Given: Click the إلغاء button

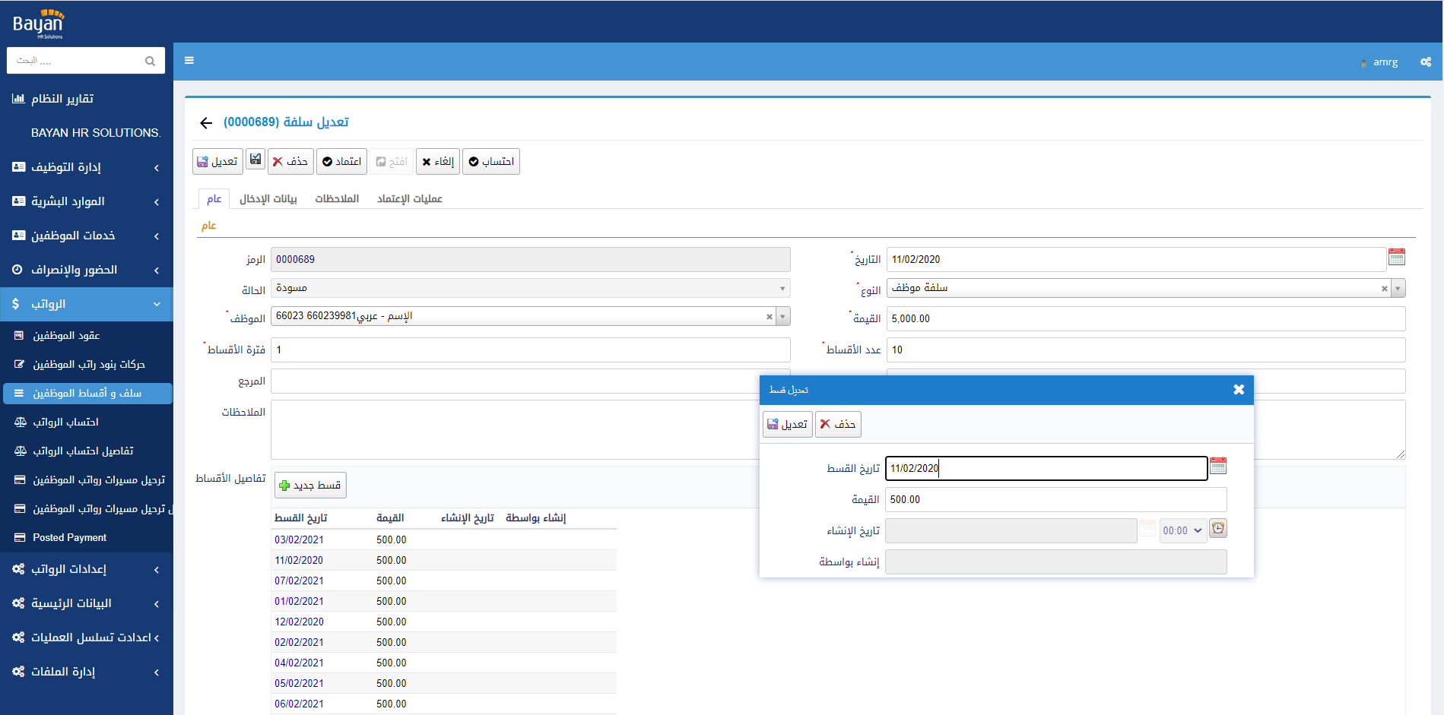Looking at the screenshot, I should (438, 161).
